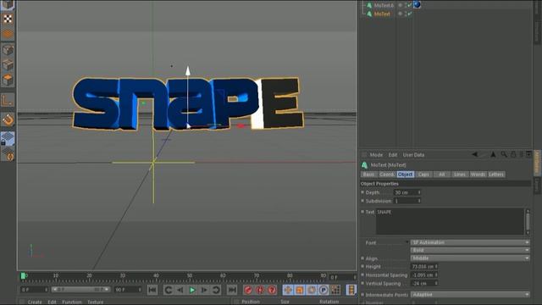The width and height of the screenshot is (542, 305).
Task: Toggle Position keyframe recording icon
Action: click(288, 290)
